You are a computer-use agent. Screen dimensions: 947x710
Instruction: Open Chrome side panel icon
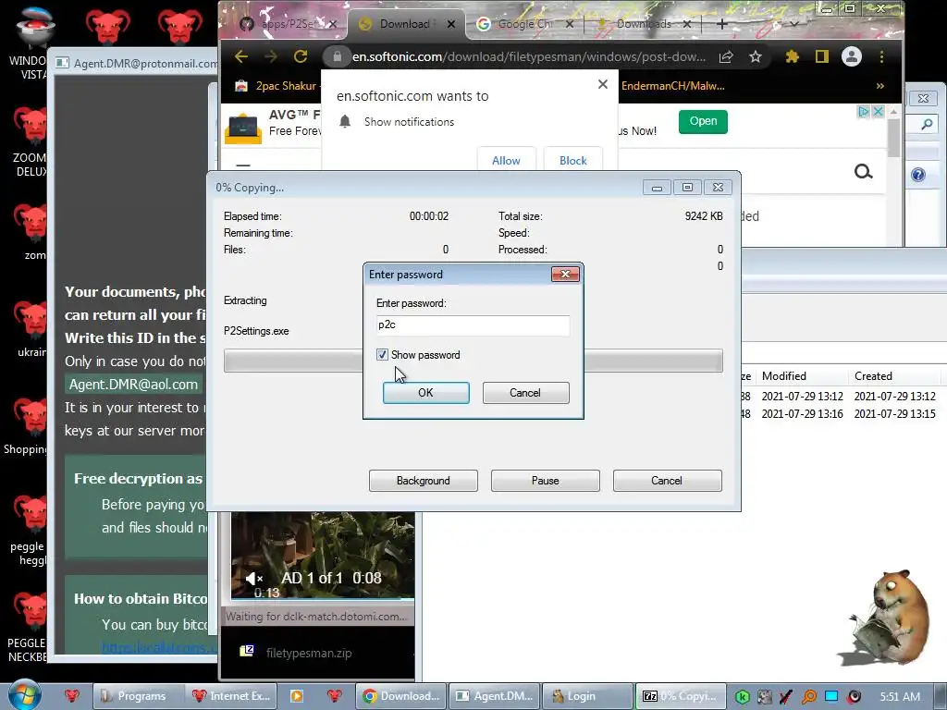point(821,56)
